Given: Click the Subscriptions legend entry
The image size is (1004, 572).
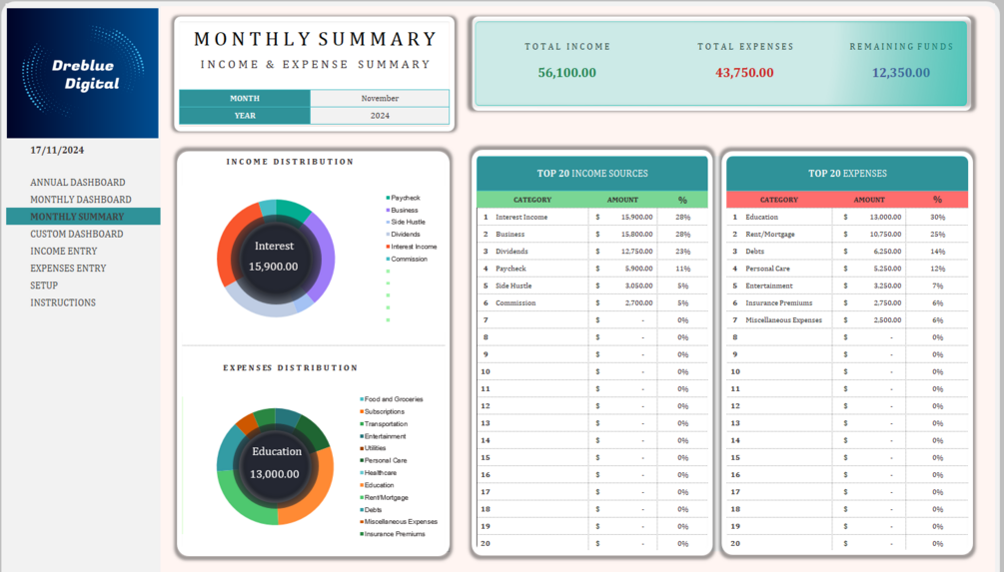Looking at the screenshot, I should point(383,411).
